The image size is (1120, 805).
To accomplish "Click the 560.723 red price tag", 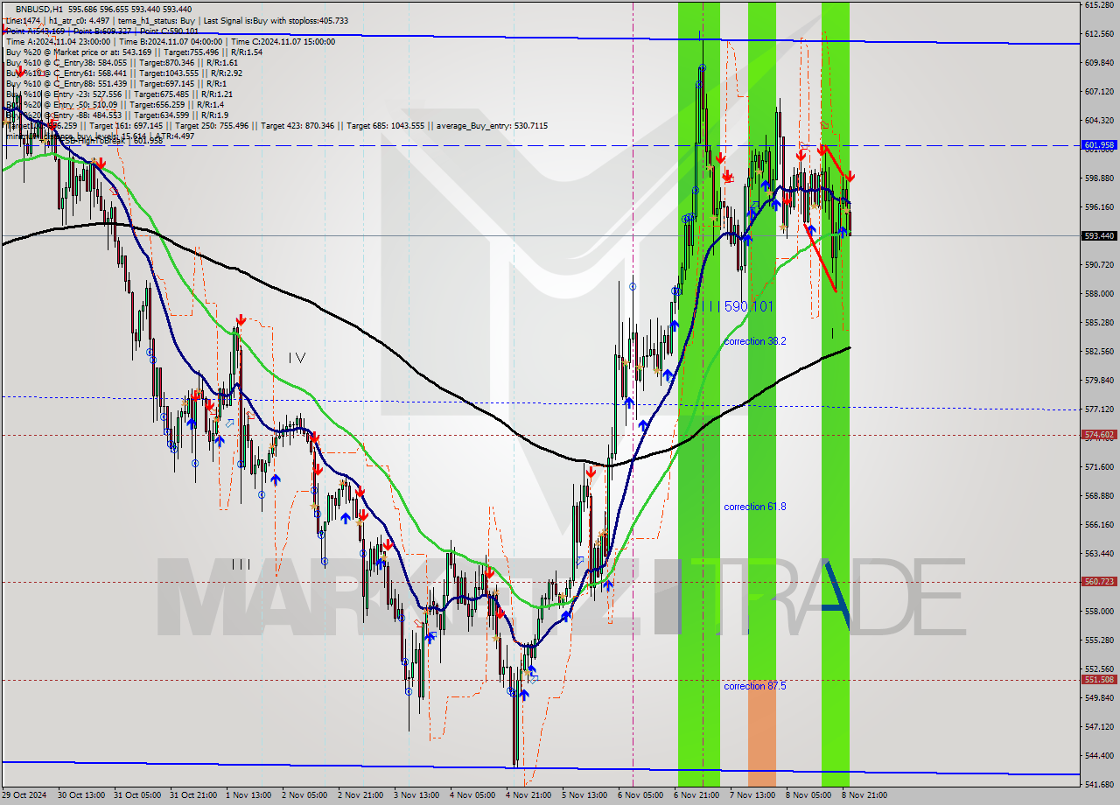I will tap(1099, 582).
